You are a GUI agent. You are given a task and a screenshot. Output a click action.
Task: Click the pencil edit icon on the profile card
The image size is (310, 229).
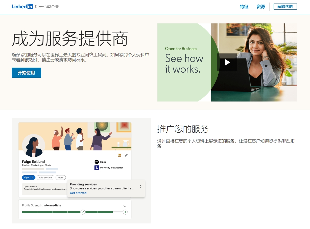point(126,155)
